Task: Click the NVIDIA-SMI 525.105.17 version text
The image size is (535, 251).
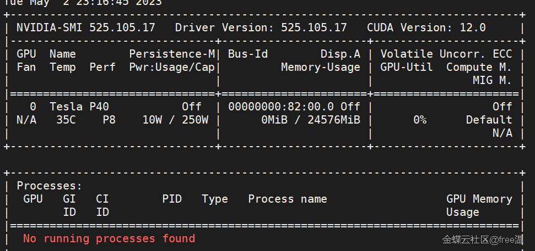Action: [x=86, y=27]
